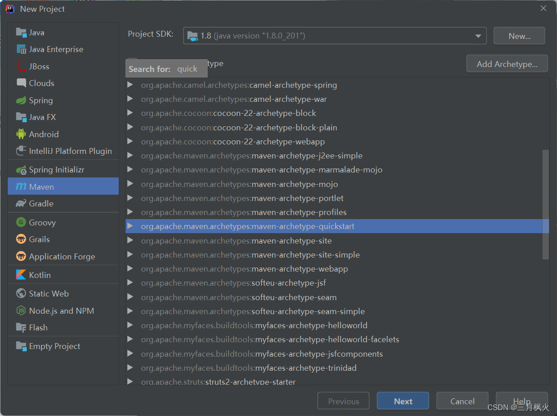Select Empty Project entry
The height and width of the screenshot is (416, 557).
pos(63,346)
